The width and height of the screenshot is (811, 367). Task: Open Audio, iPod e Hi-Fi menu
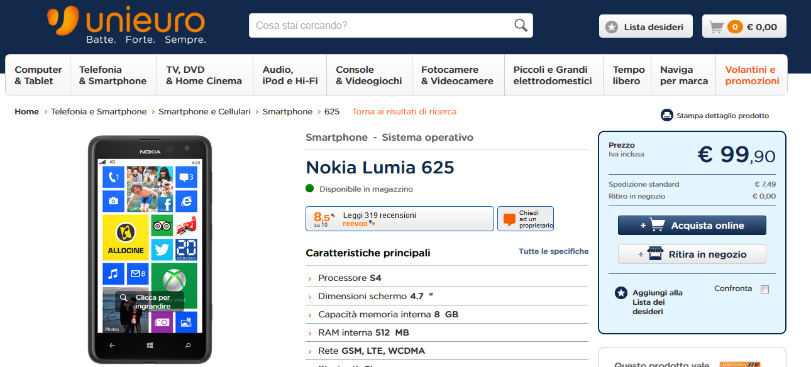click(290, 75)
